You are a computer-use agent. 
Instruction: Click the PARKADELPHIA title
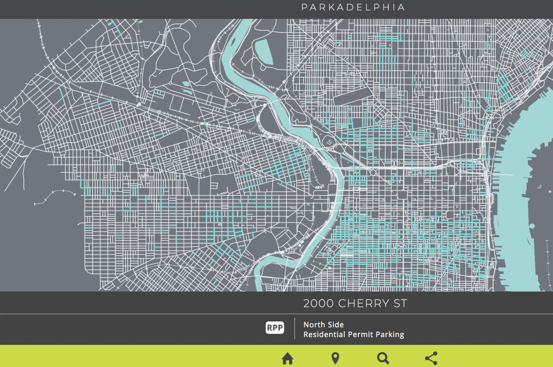coord(353,7)
